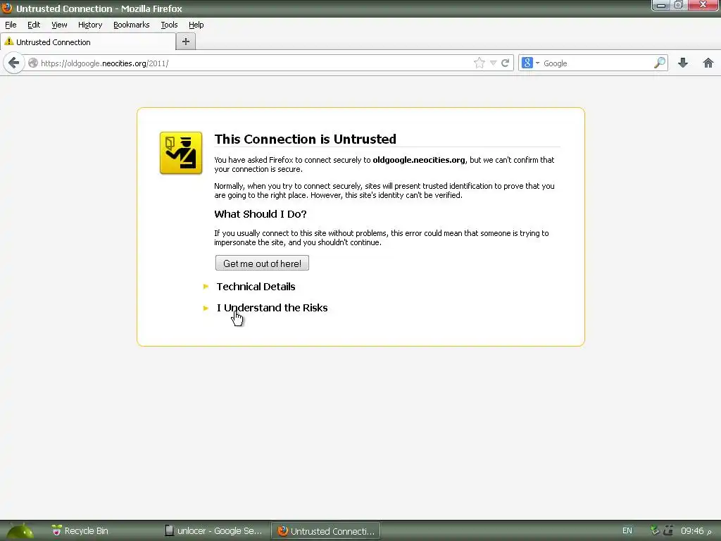Click the green shield tray icon
Viewport: 721px width, 541px height.
[x=655, y=530]
